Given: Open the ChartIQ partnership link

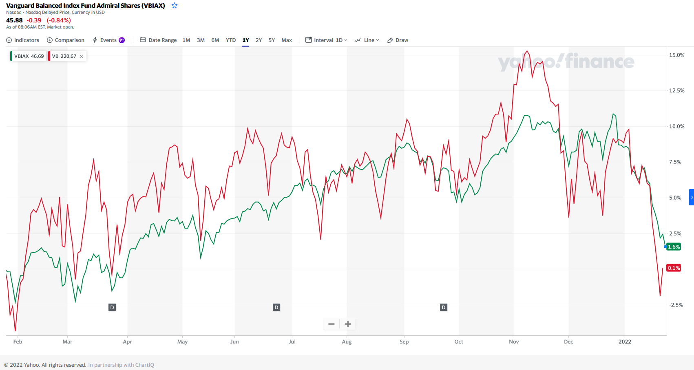Looking at the screenshot, I should tap(121, 365).
